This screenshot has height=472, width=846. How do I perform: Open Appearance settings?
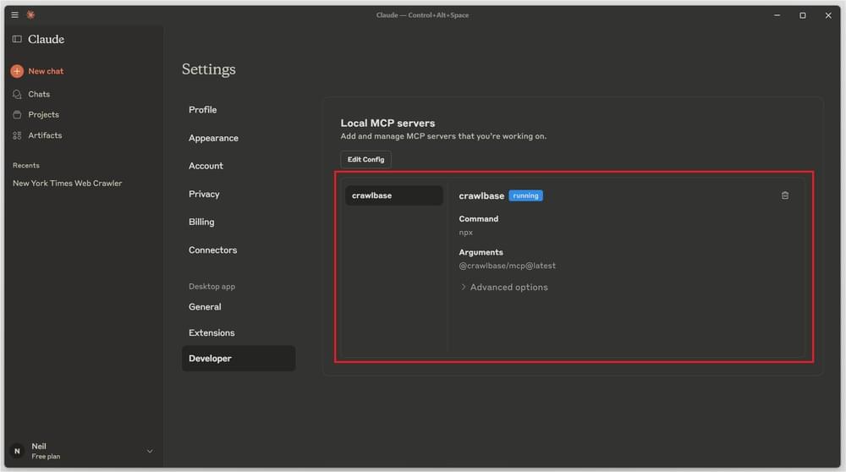214,138
